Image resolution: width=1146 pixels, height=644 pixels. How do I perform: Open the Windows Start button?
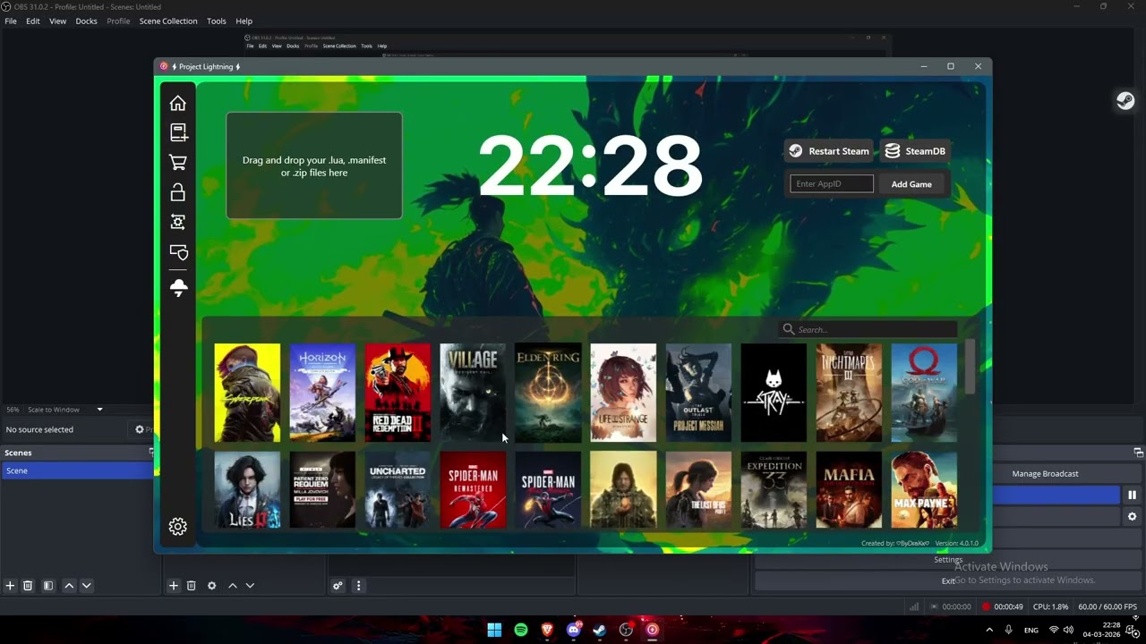point(494,630)
